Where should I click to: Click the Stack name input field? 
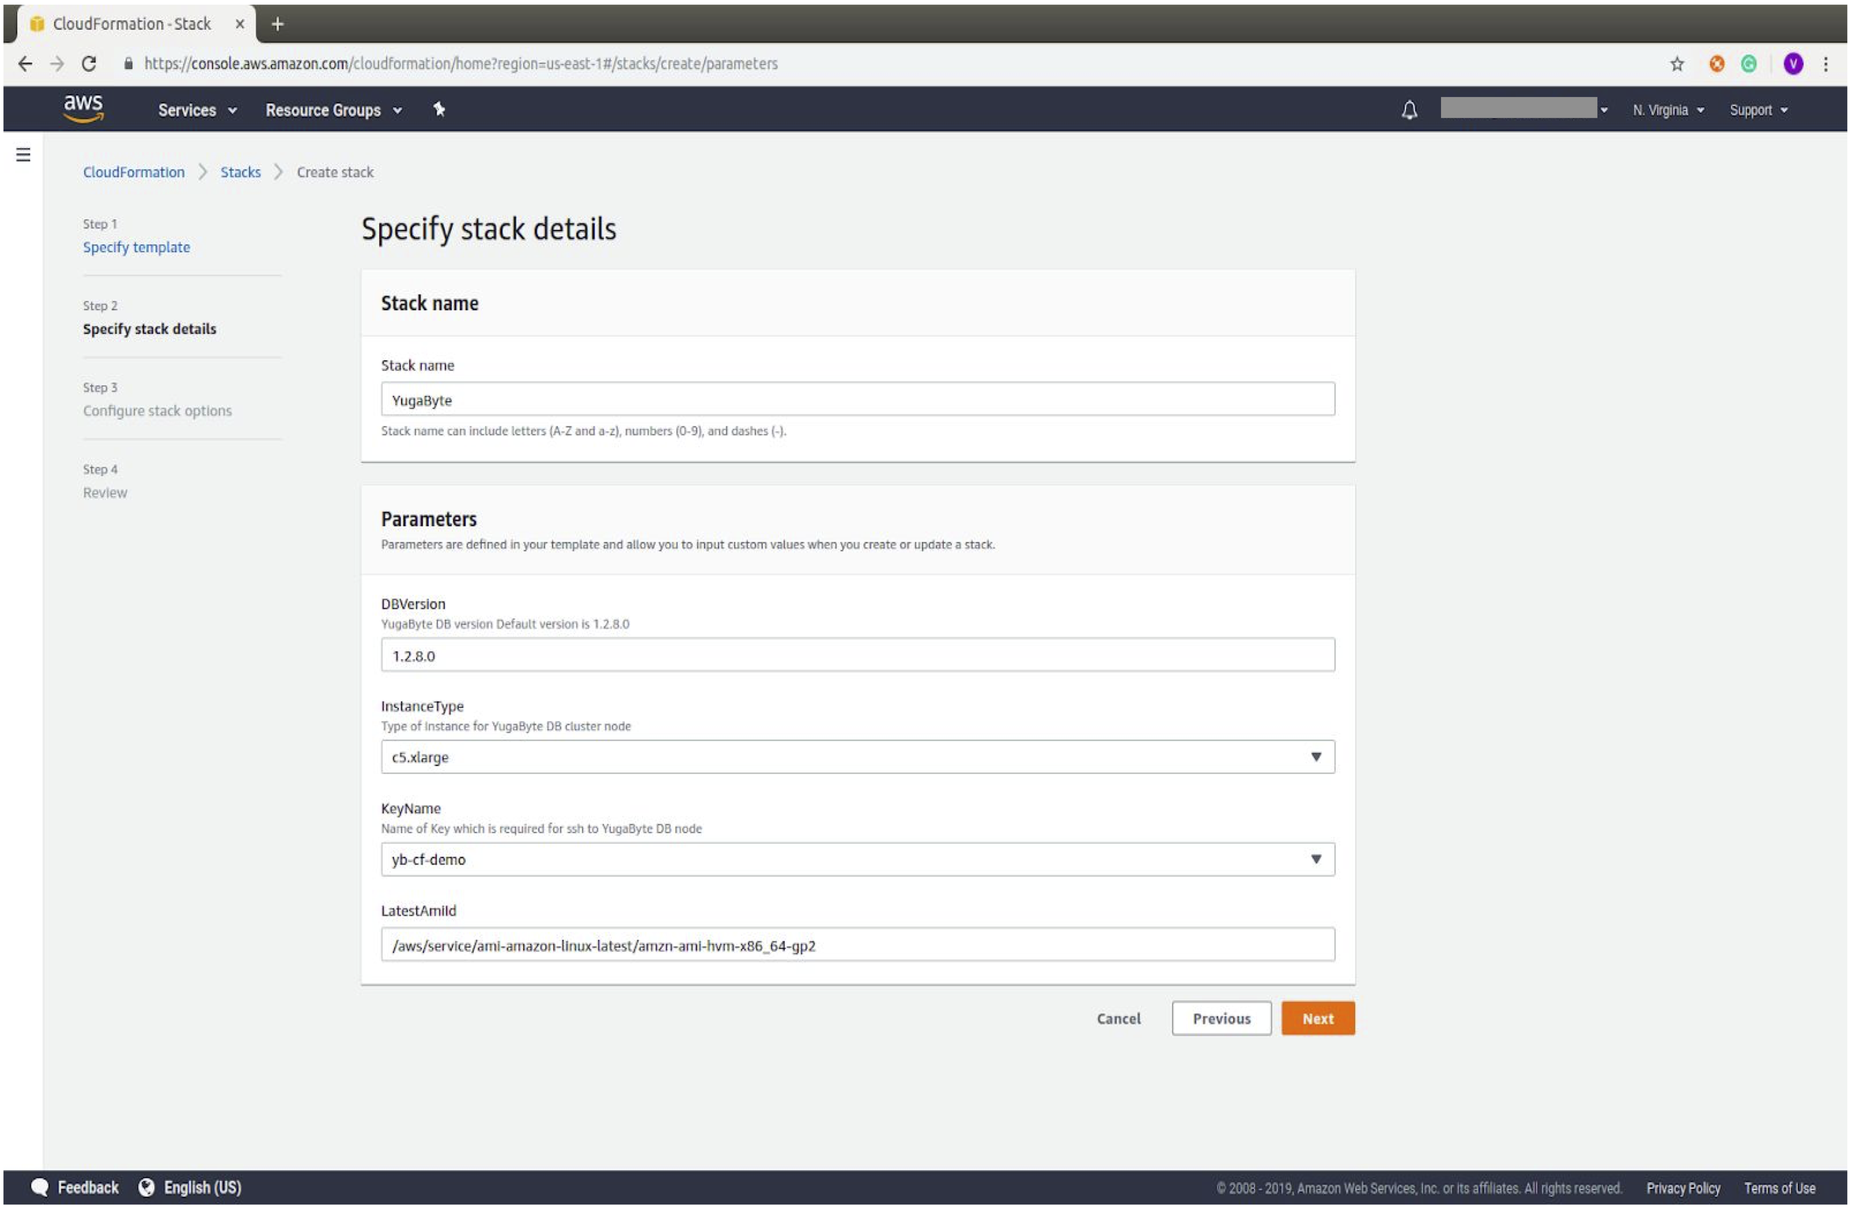click(x=857, y=399)
